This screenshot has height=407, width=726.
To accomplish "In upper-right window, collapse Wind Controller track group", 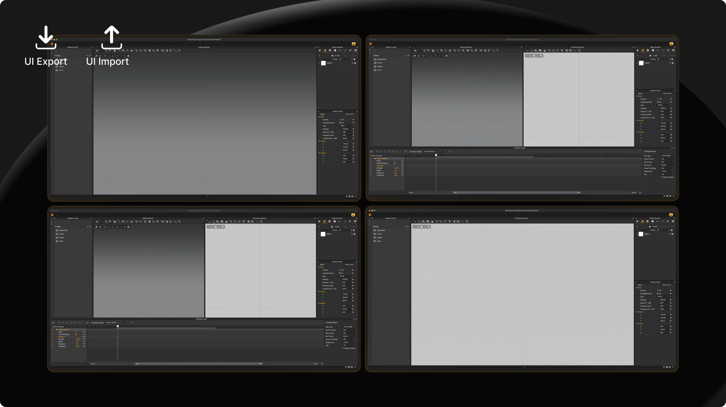I will pos(373,158).
